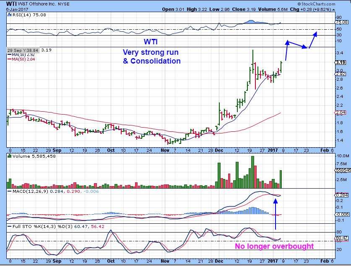Click the tall spike price bar near 3.4
This screenshot has width=351, height=266.
pyautogui.click(x=253, y=62)
